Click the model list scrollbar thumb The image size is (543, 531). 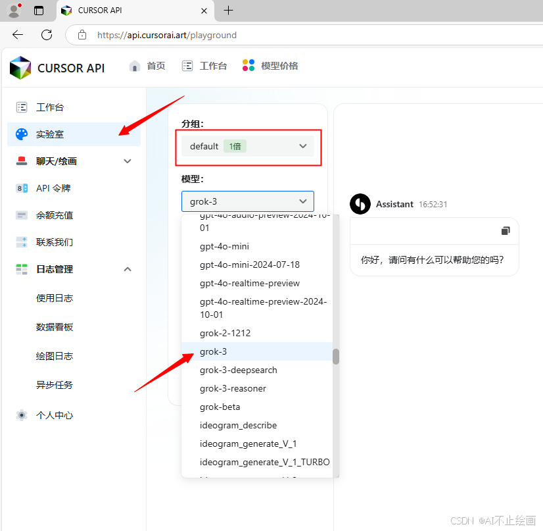tap(335, 357)
